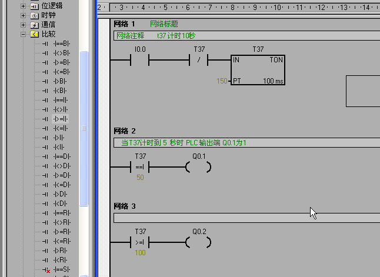380x277 pixels.
Task: Collapse the 比较 folder
Action: tap(24, 34)
